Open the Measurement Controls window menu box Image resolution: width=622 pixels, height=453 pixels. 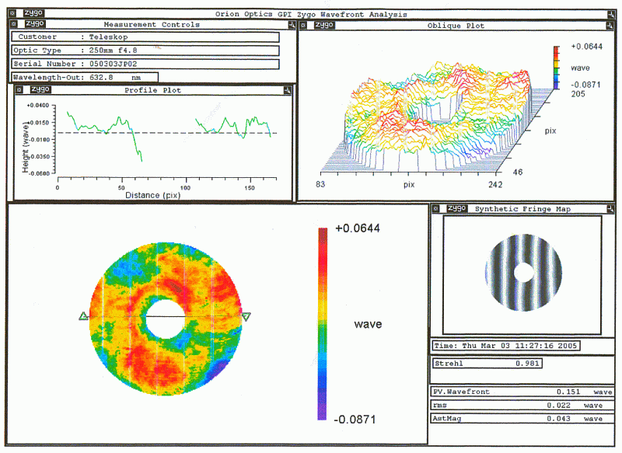pos(13,25)
